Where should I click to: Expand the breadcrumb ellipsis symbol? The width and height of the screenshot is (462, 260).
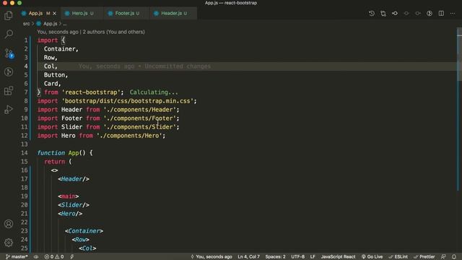[x=65, y=24]
